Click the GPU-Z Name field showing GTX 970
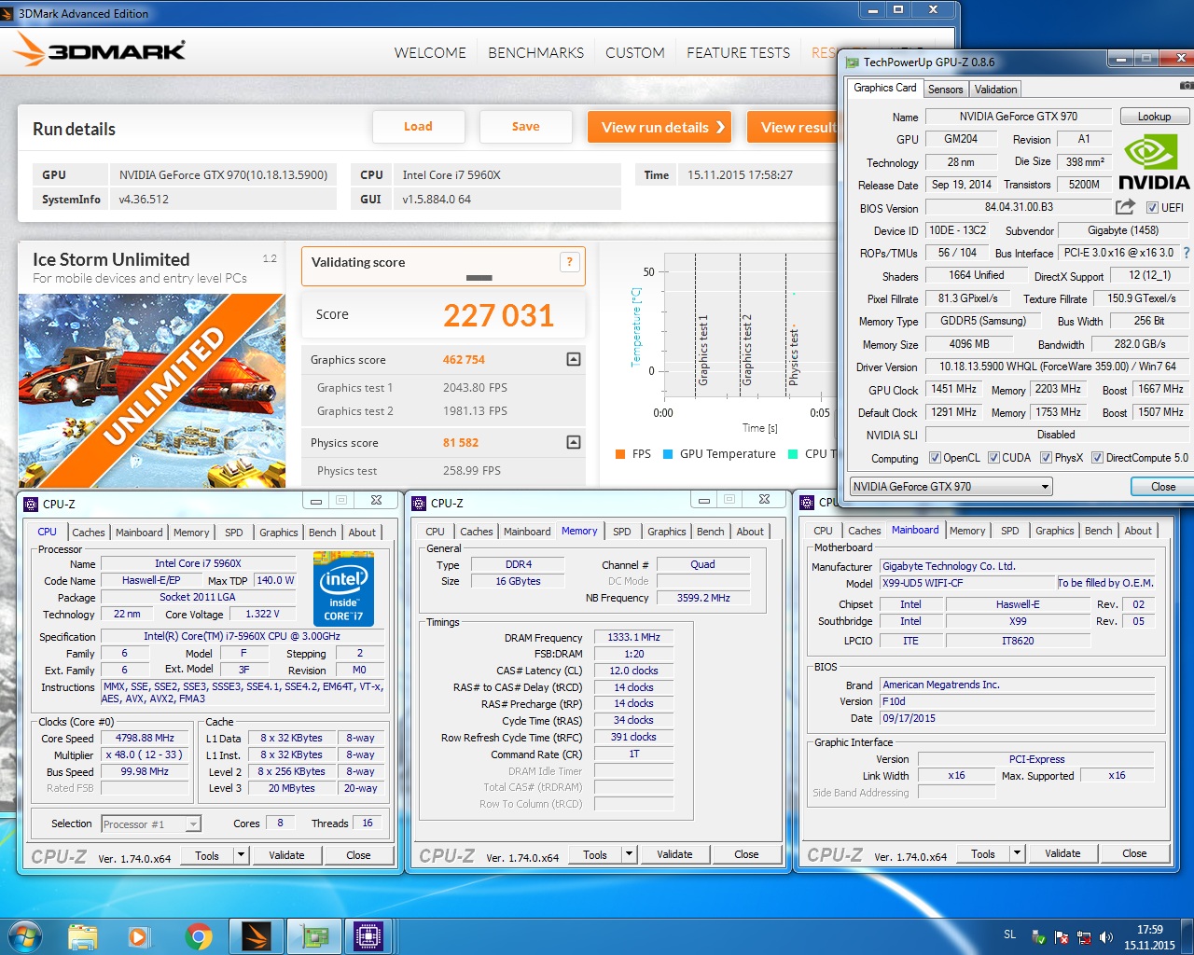This screenshot has width=1194, height=955. [x=1019, y=117]
